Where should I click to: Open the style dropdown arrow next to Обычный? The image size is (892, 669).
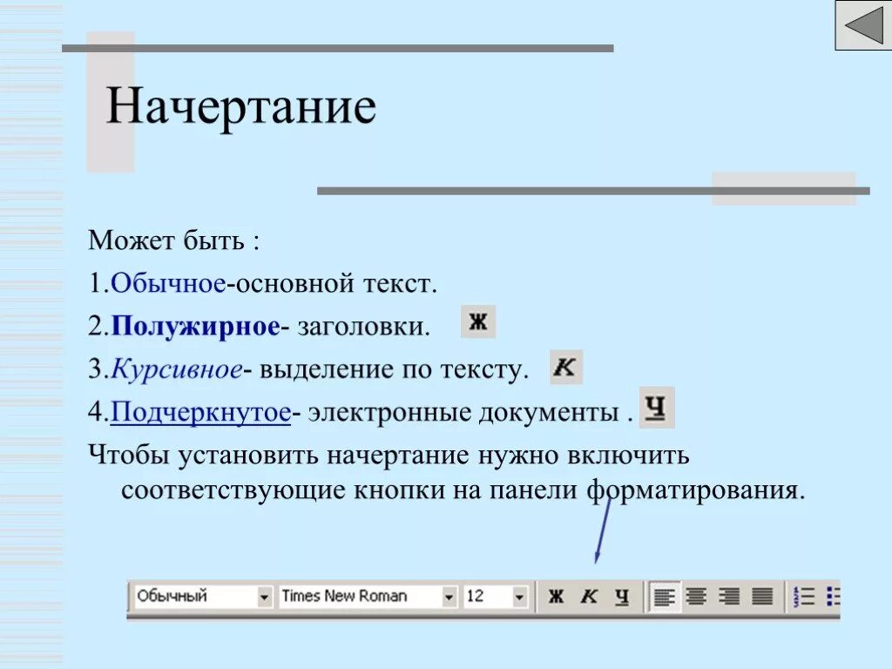point(264,597)
